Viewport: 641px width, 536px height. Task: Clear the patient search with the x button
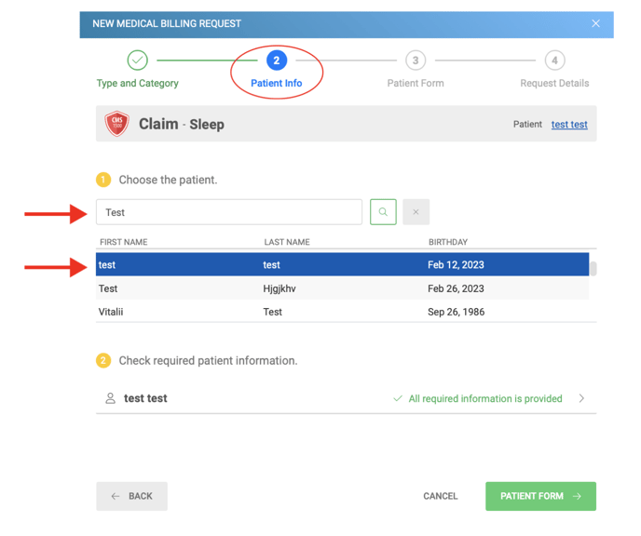(x=416, y=212)
